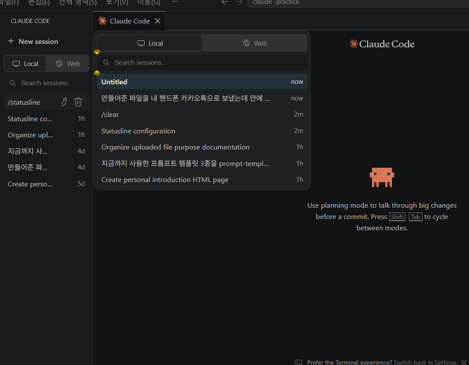This screenshot has height=365, width=469.
Task: Open the 파일(F) menu
Action: click(x=9, y=2)
